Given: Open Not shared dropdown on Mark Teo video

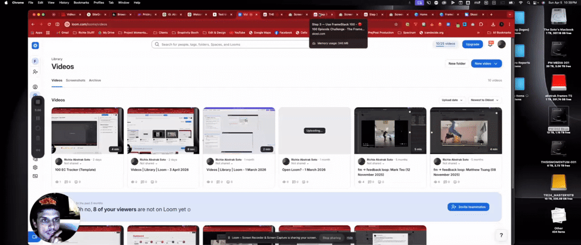Looking at the screenshot, I should pos(376,163).
